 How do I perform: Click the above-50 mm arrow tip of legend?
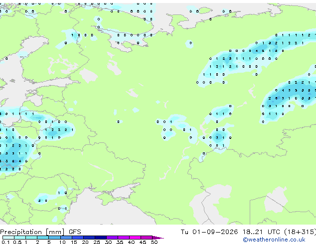click(158, 238)
